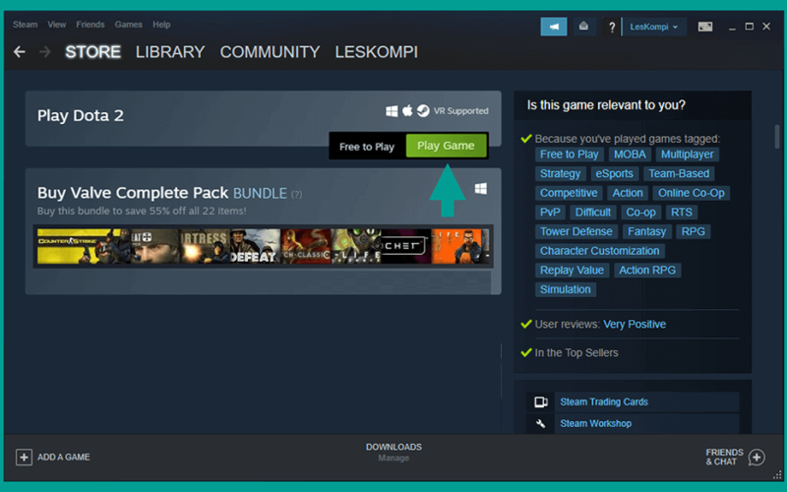
Task: Click the question mark help icon
Action: coord(611,28)
